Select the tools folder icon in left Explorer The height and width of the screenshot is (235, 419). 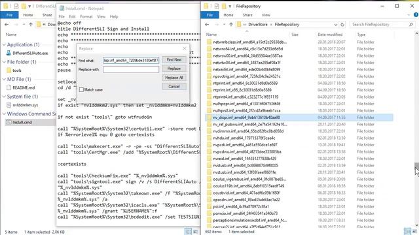[9, 70]
